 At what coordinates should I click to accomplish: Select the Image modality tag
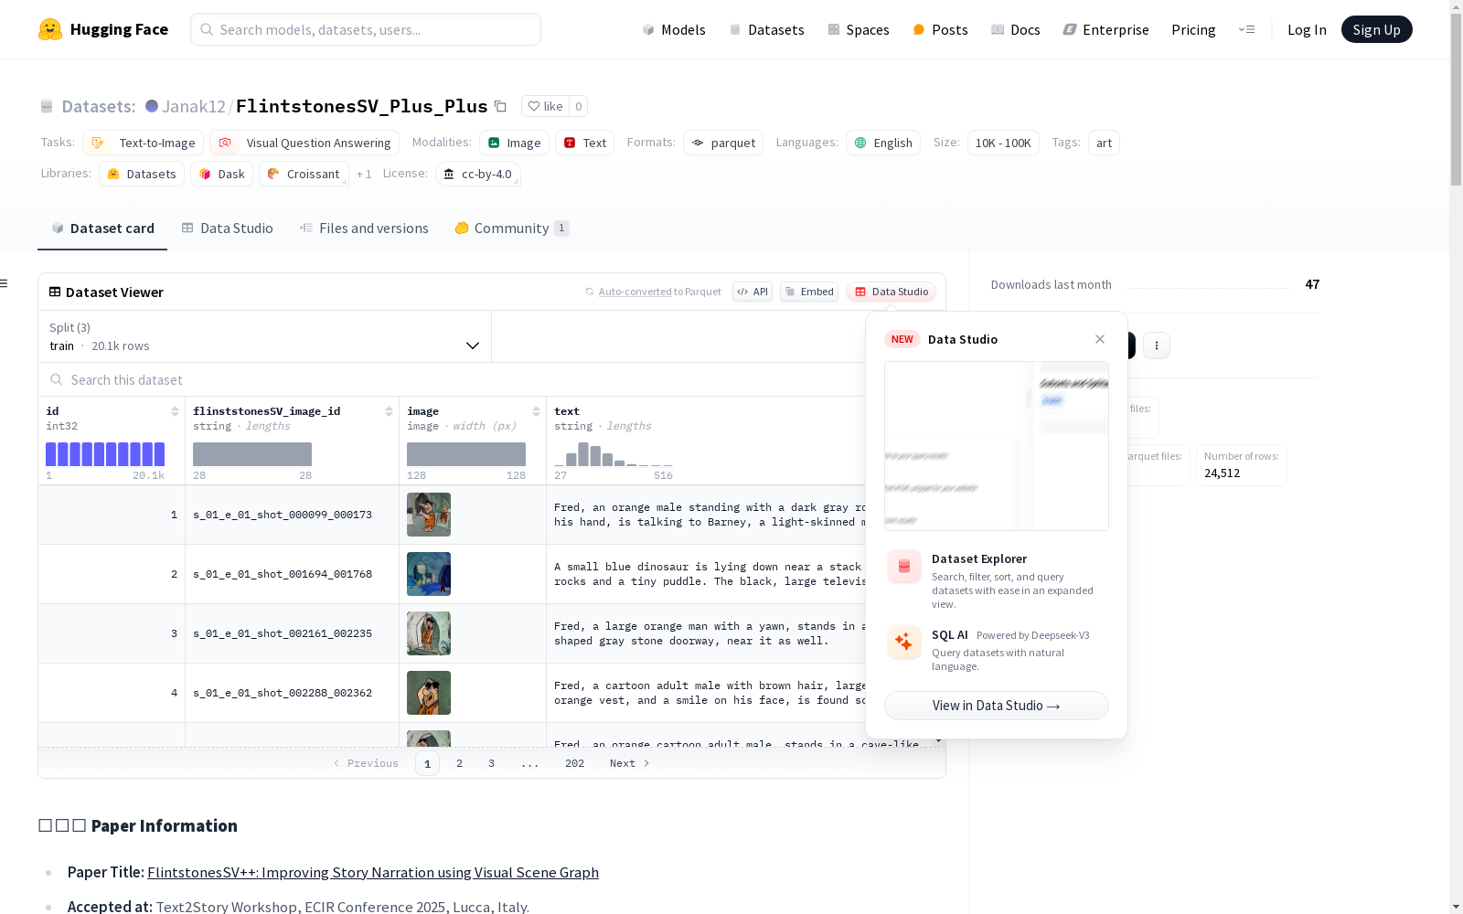[x=514, y=143]
